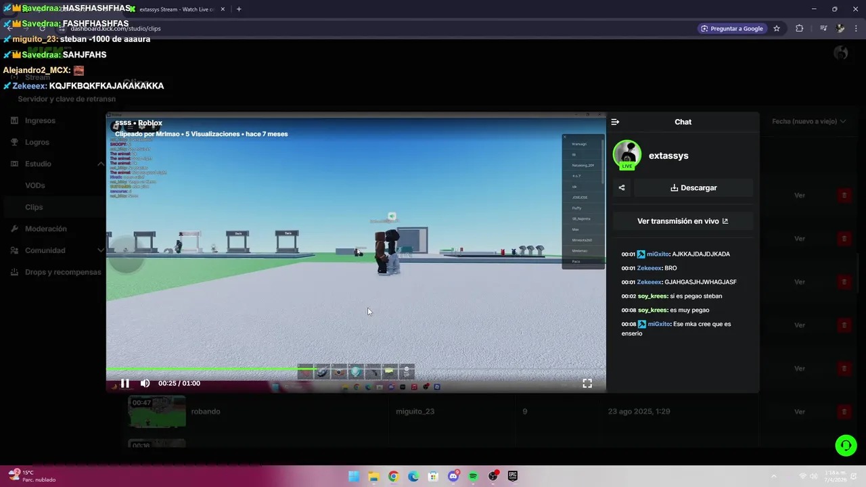Switch to the extassys Stream browser tab

pos(177,9)
